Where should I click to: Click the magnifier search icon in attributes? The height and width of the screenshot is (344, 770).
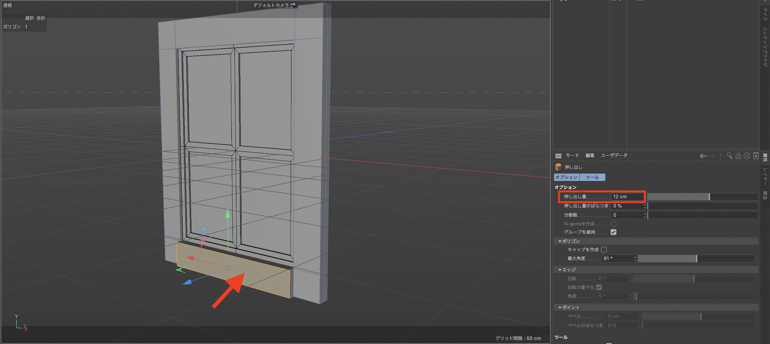tap(729, 156)
